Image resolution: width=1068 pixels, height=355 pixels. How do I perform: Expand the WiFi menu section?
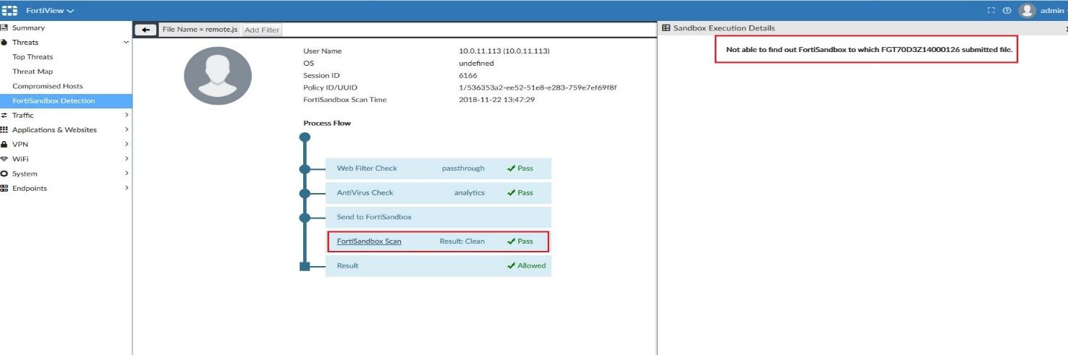(127, 159)
